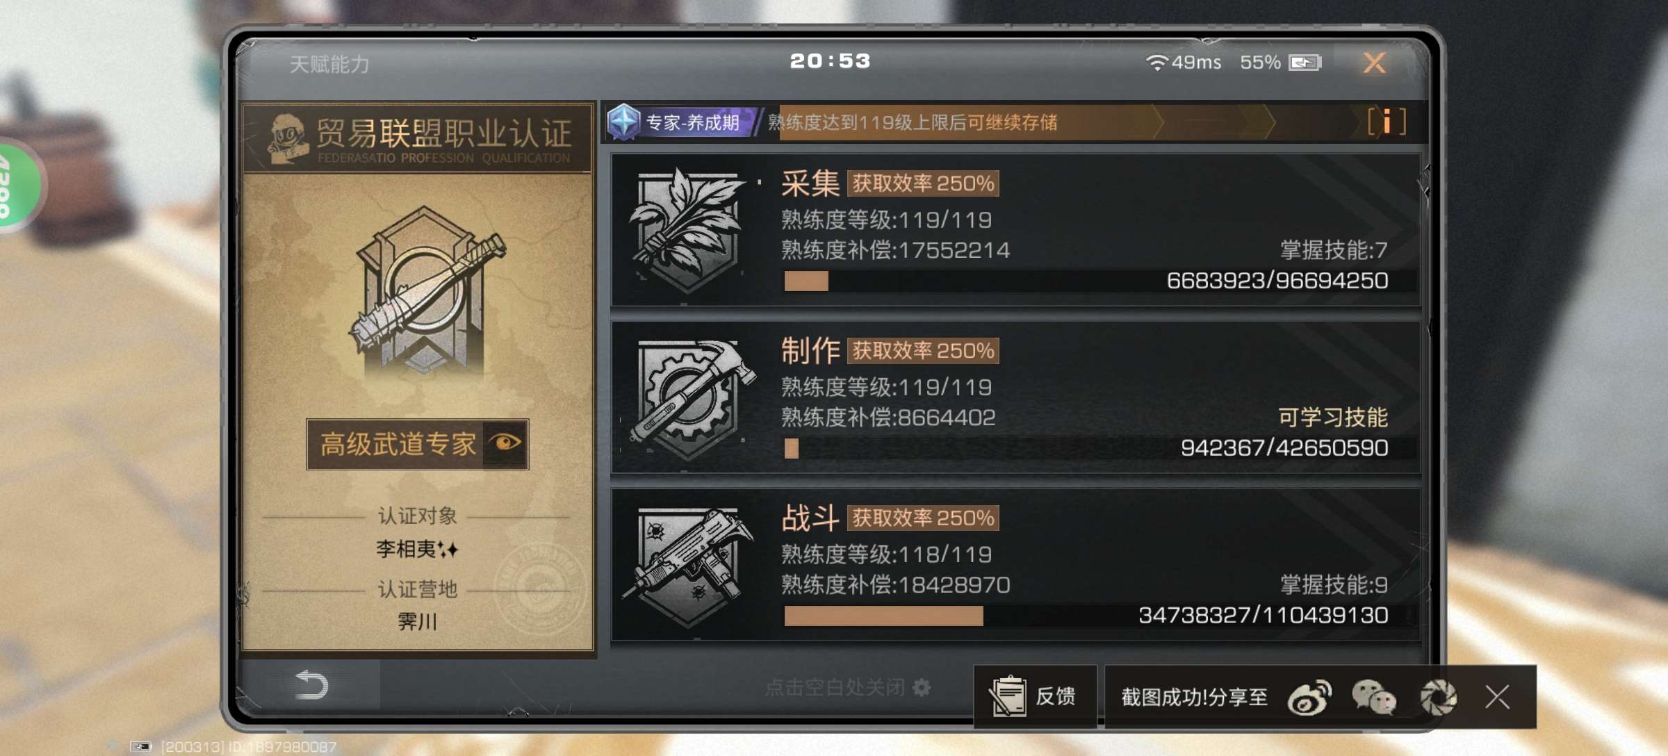Share screenshot via the aperture icon
The height and width of the screenshot is (756, 1668).
click(x=1437, y=697)
